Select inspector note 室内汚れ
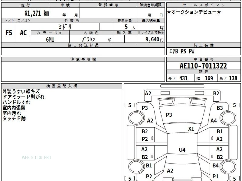Image resolution: width=242 pixels, height=181 pixels. click(x=12, y=113)
